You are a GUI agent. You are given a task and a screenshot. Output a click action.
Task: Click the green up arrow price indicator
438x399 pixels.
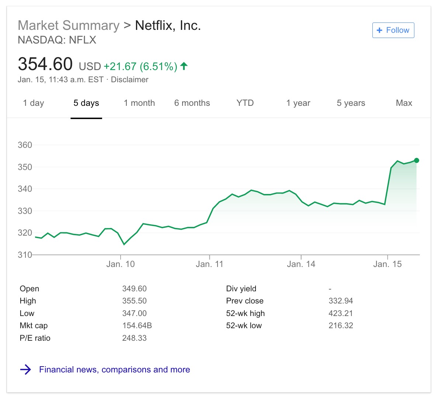click(x=184, y=66)
